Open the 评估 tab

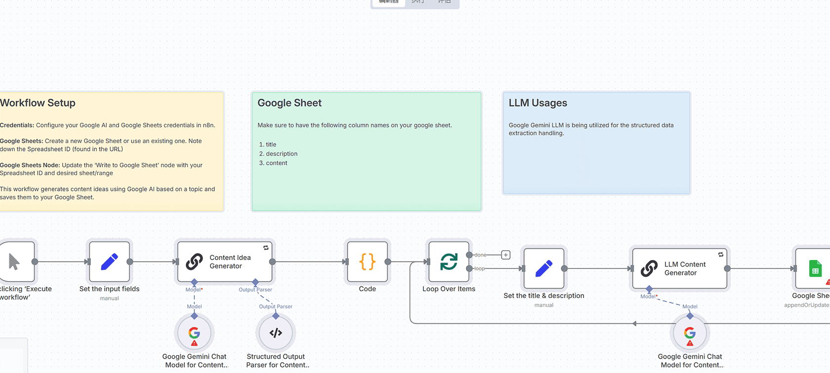click(444, 2)
